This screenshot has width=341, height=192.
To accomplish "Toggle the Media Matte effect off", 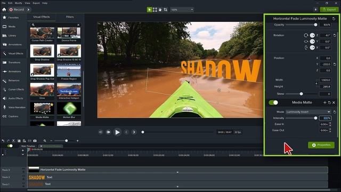I will (x=273, y=102).
